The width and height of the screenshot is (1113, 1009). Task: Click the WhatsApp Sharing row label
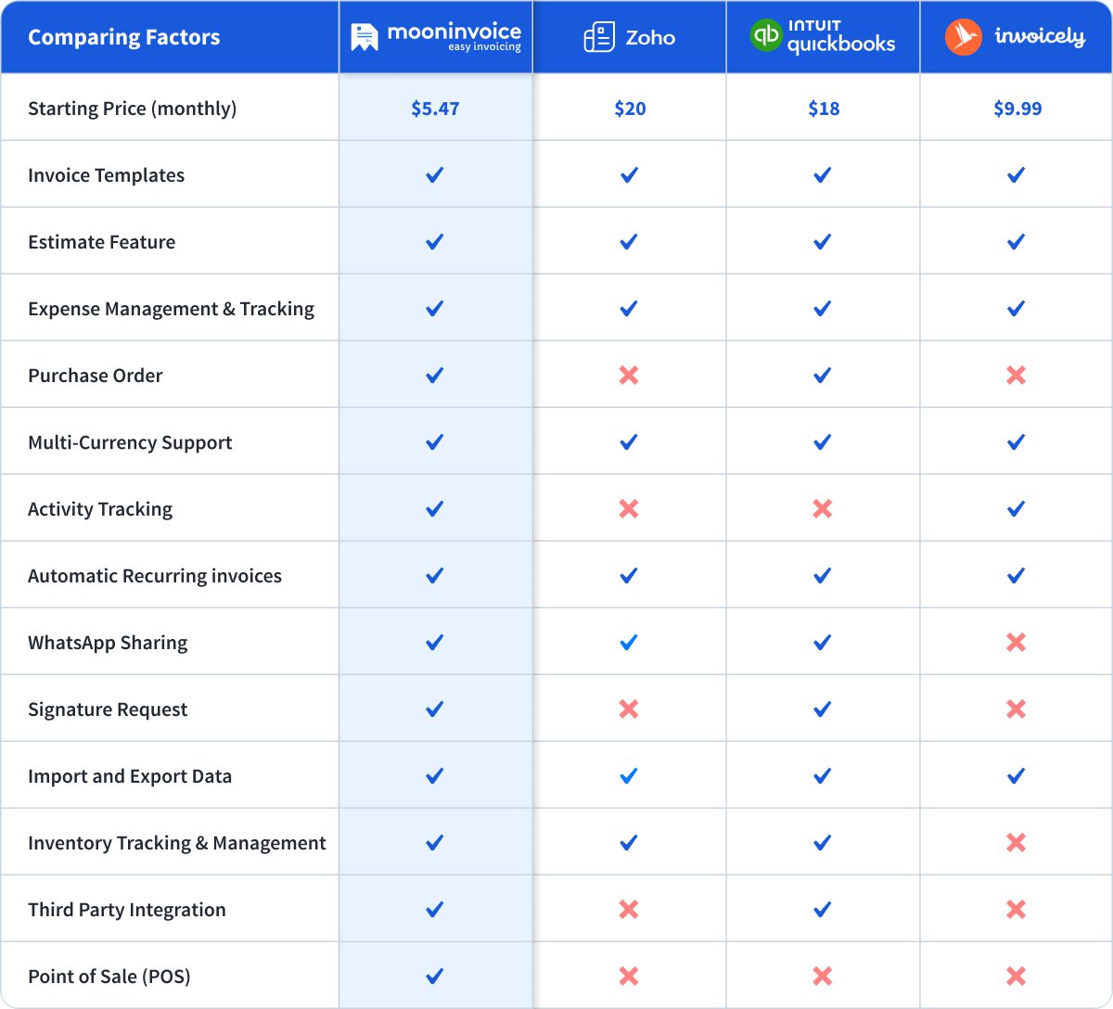pos(108,643)
